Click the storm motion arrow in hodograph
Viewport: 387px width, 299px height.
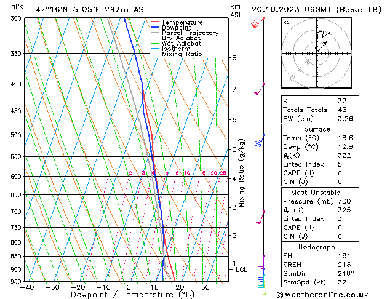[x=322, y=46]
